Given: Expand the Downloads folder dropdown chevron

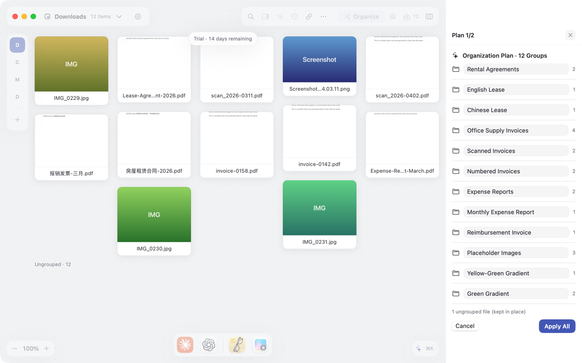Looking at the screenshot, I should 119,17.
